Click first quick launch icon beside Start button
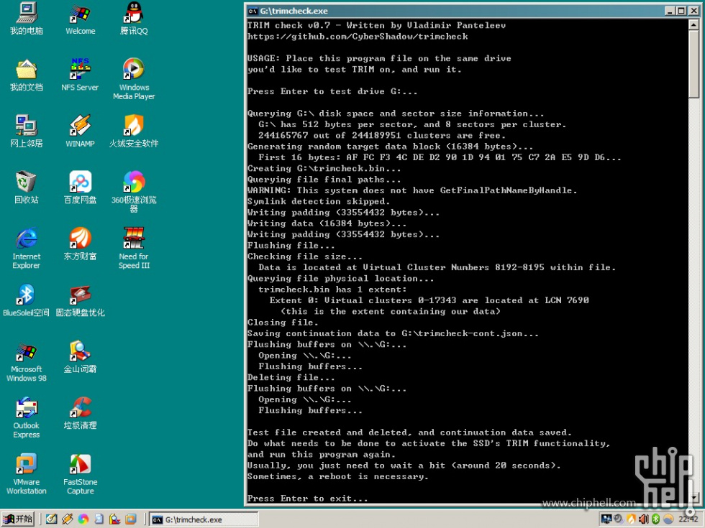 click(51, 519)
